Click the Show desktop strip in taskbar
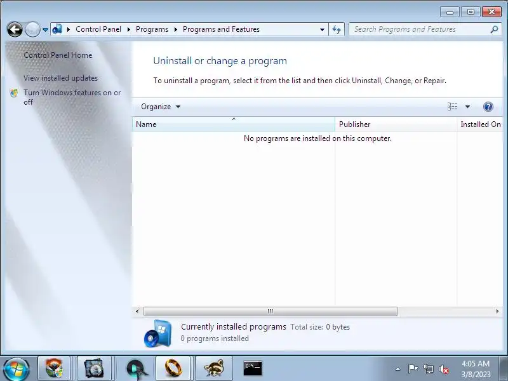Viewport: 508px width, 381px height. click(x=503, y=369)
